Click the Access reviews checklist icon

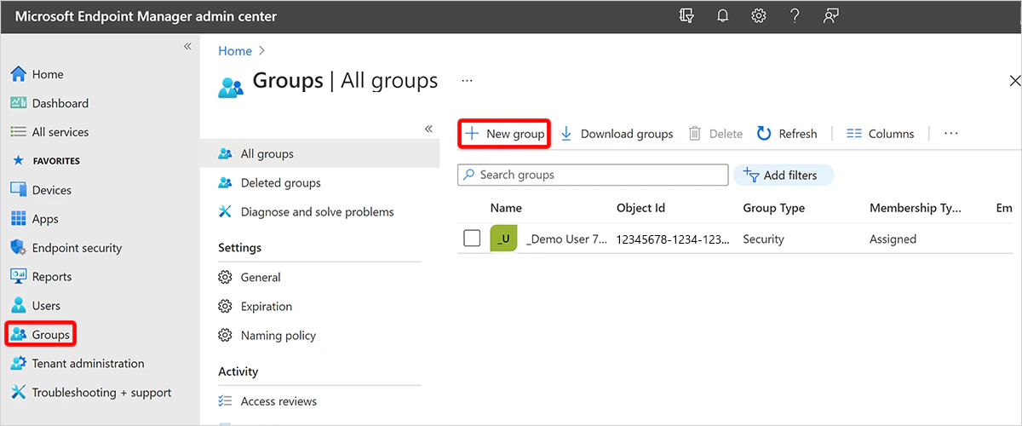coord(225,400)
